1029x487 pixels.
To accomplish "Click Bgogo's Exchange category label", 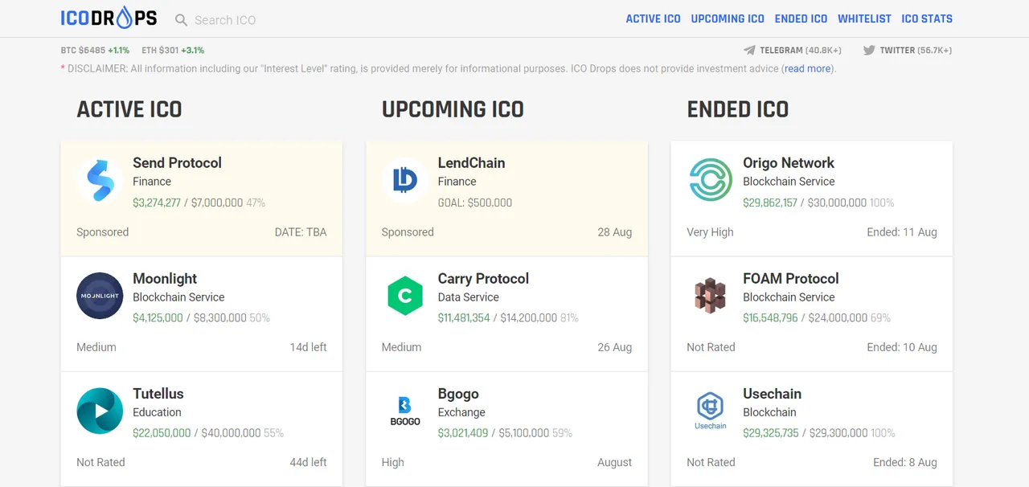I will click(x=461, y=412).
